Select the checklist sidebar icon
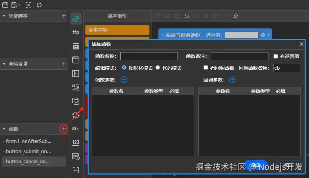Image resolution: width=309 pixels, height=178 pixels. (x=76, y=87)
